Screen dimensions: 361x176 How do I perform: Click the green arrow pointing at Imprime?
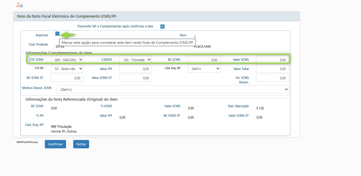click(x=68, y=35)
